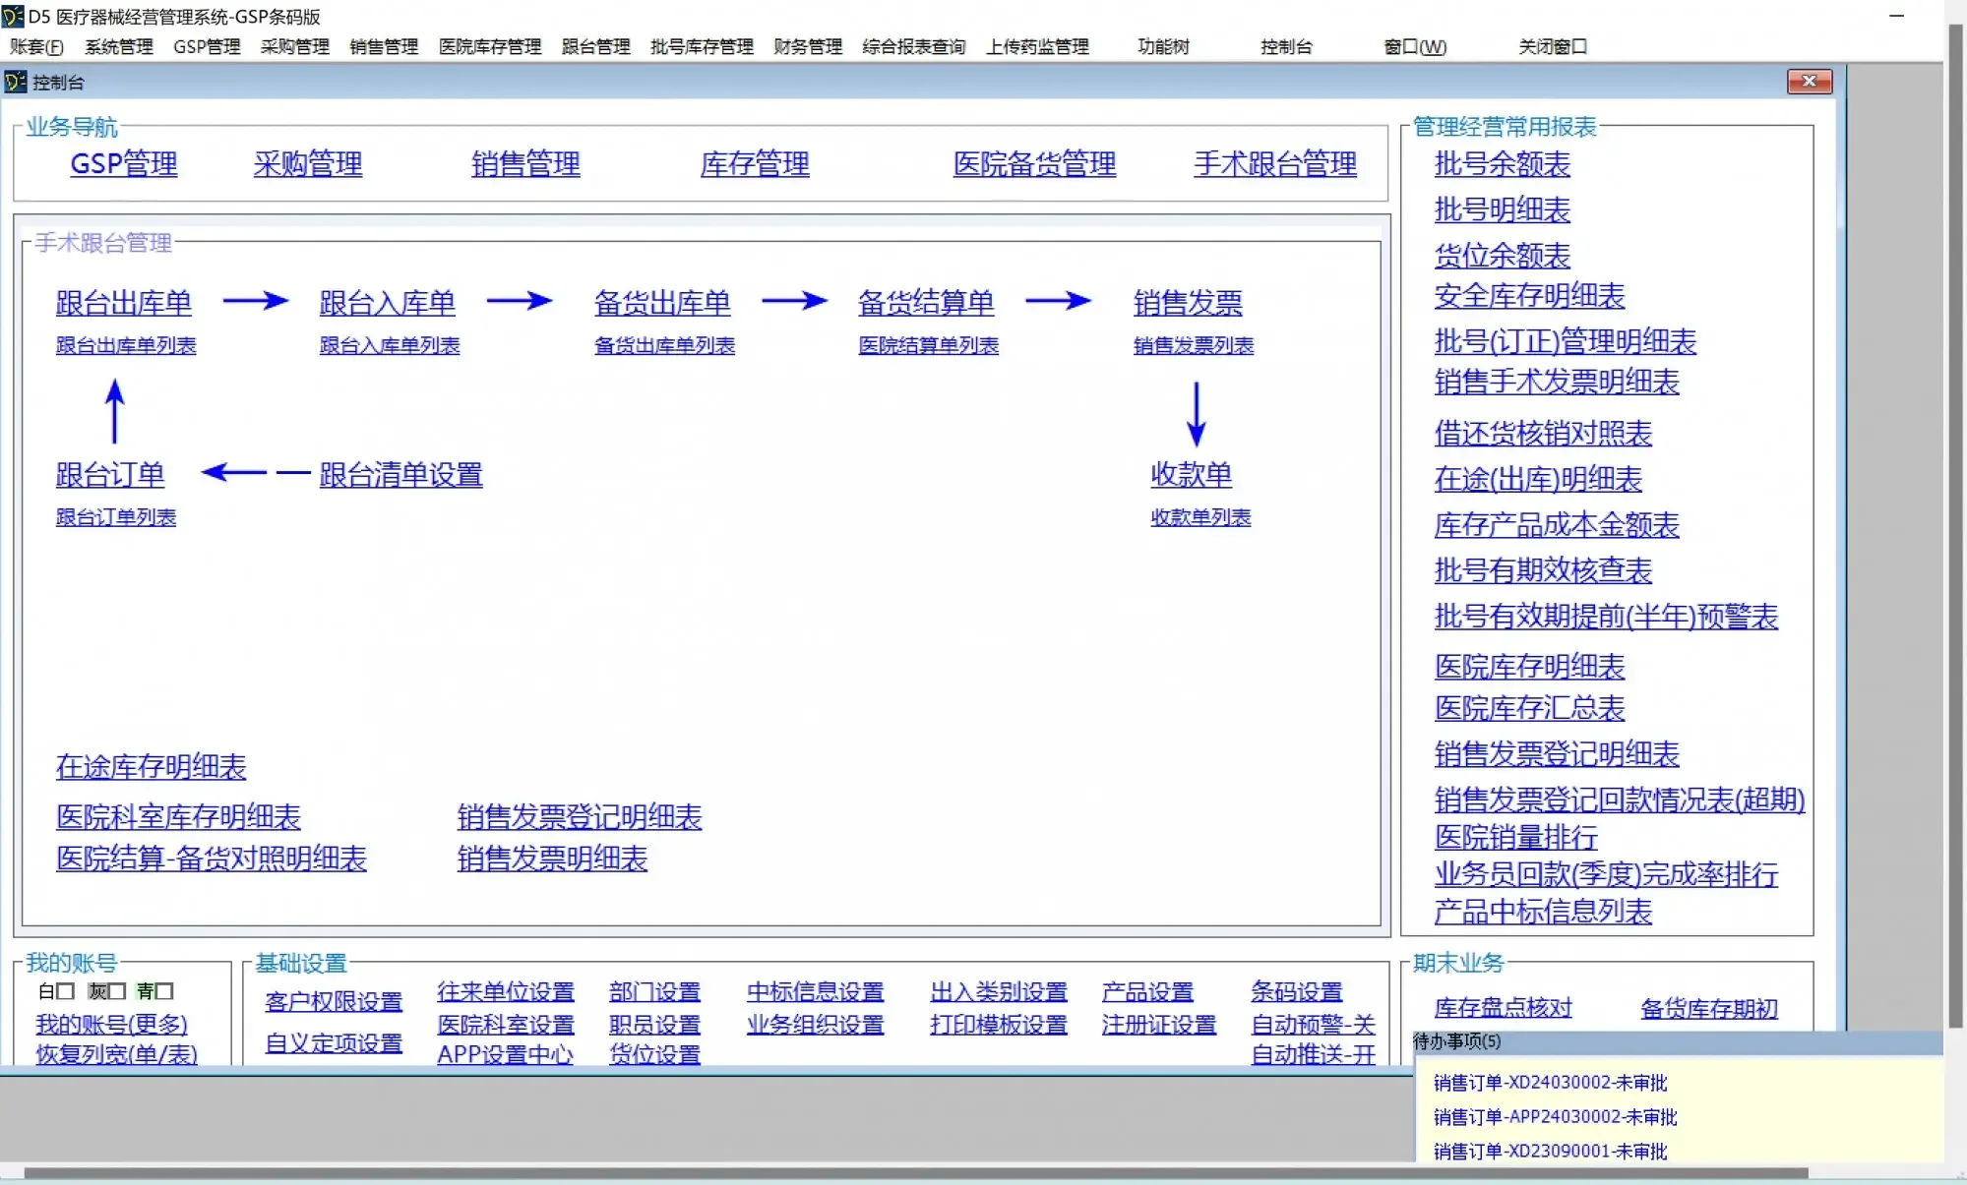Viewport: 1967px width, 1185px height.
Task: Open the 借还货核销对照表 report
Action: click(1543, 433)
